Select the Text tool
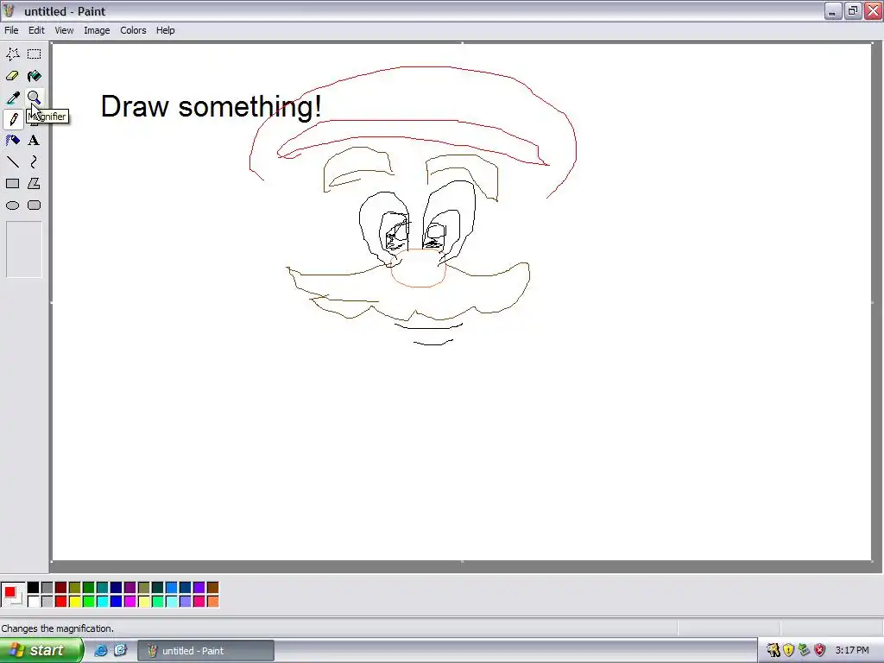Image resolution: width=884 pixels, height=663 pixels. [35, 141]
